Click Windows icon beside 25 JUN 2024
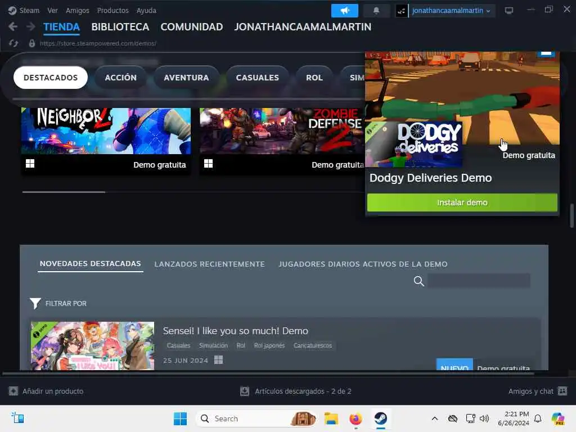The width and height of the screenshot is (576, 432). (219, 359)
